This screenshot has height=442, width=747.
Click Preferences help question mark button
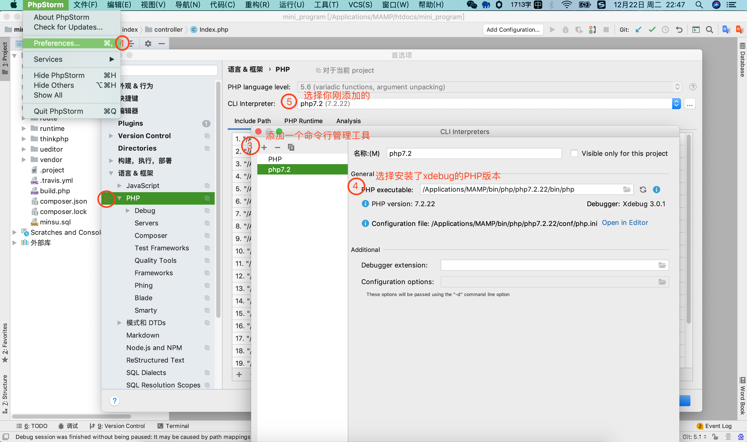click(114, 401)
